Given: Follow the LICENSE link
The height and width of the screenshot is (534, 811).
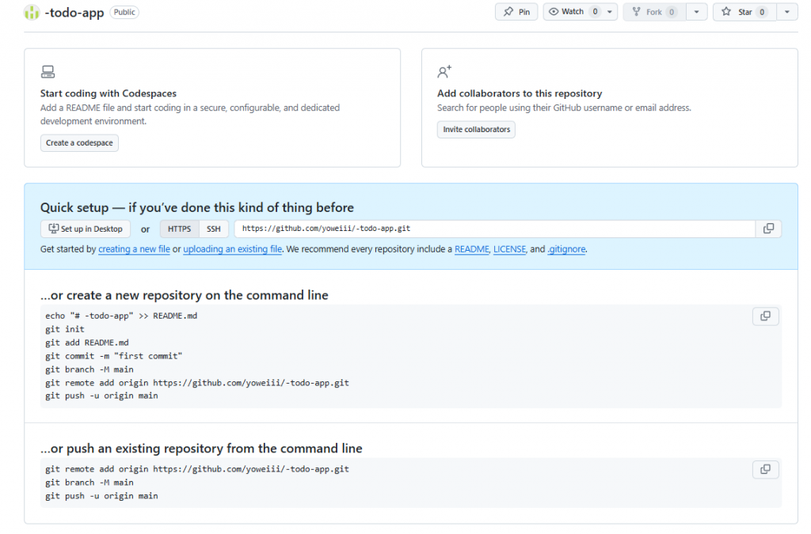Looking at the screenshot, I should click(x=509, y=249).
